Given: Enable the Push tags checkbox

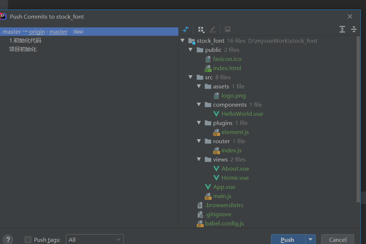Looking at the screenshot, I should tap(28, 240).
